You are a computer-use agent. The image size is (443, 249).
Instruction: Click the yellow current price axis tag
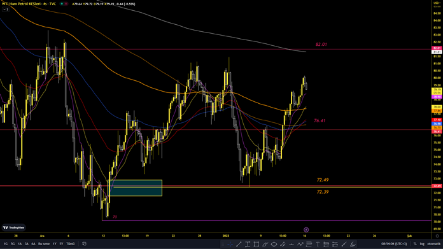pyautogui.click(x=437, y=91)
